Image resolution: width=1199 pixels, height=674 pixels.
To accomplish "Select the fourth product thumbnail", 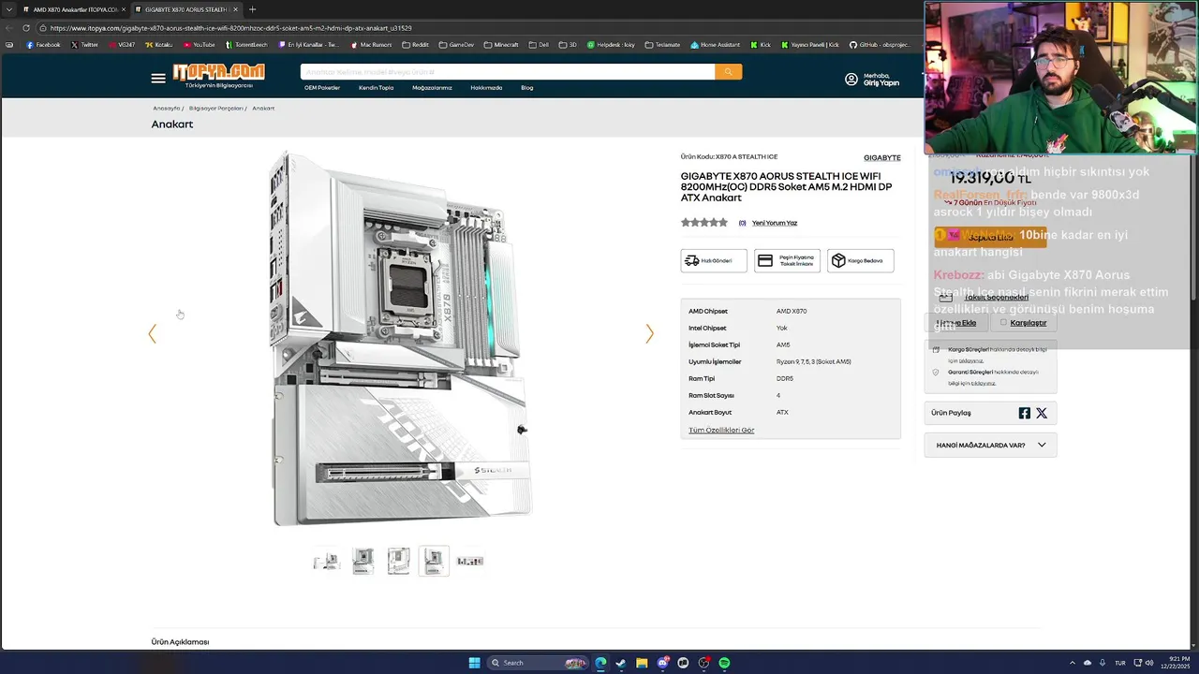I will point(434,561).
